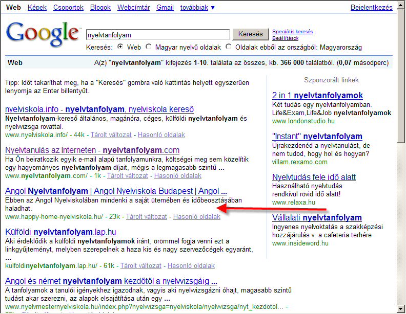Click the www.nyelviskola.info/ green URL text
Image resolution: width=406 pixels, height=314 pixels.
(36, 135)
